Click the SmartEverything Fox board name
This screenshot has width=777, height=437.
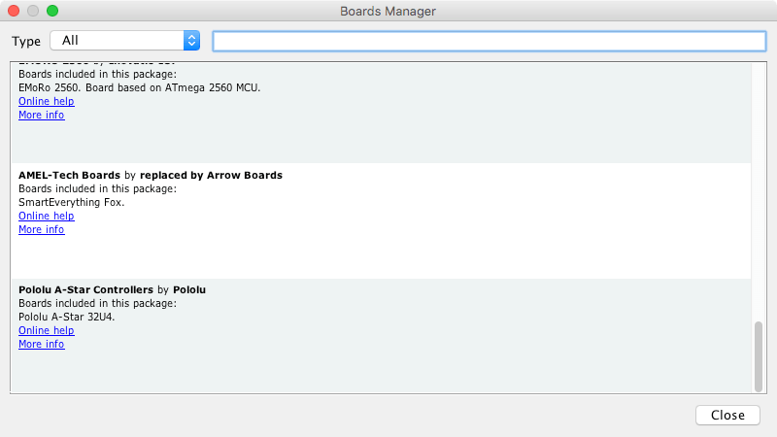coord(72,202)
